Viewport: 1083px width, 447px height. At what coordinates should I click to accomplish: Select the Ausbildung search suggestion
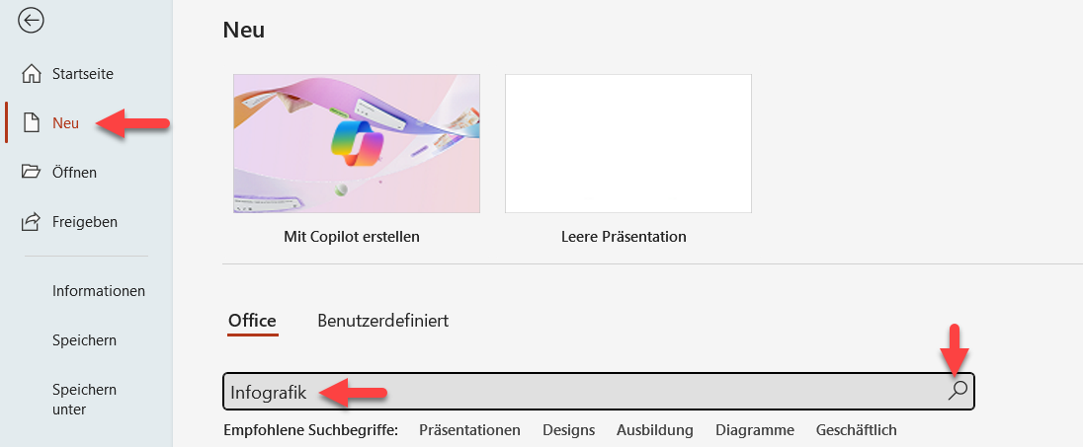[x=655, y=430]
